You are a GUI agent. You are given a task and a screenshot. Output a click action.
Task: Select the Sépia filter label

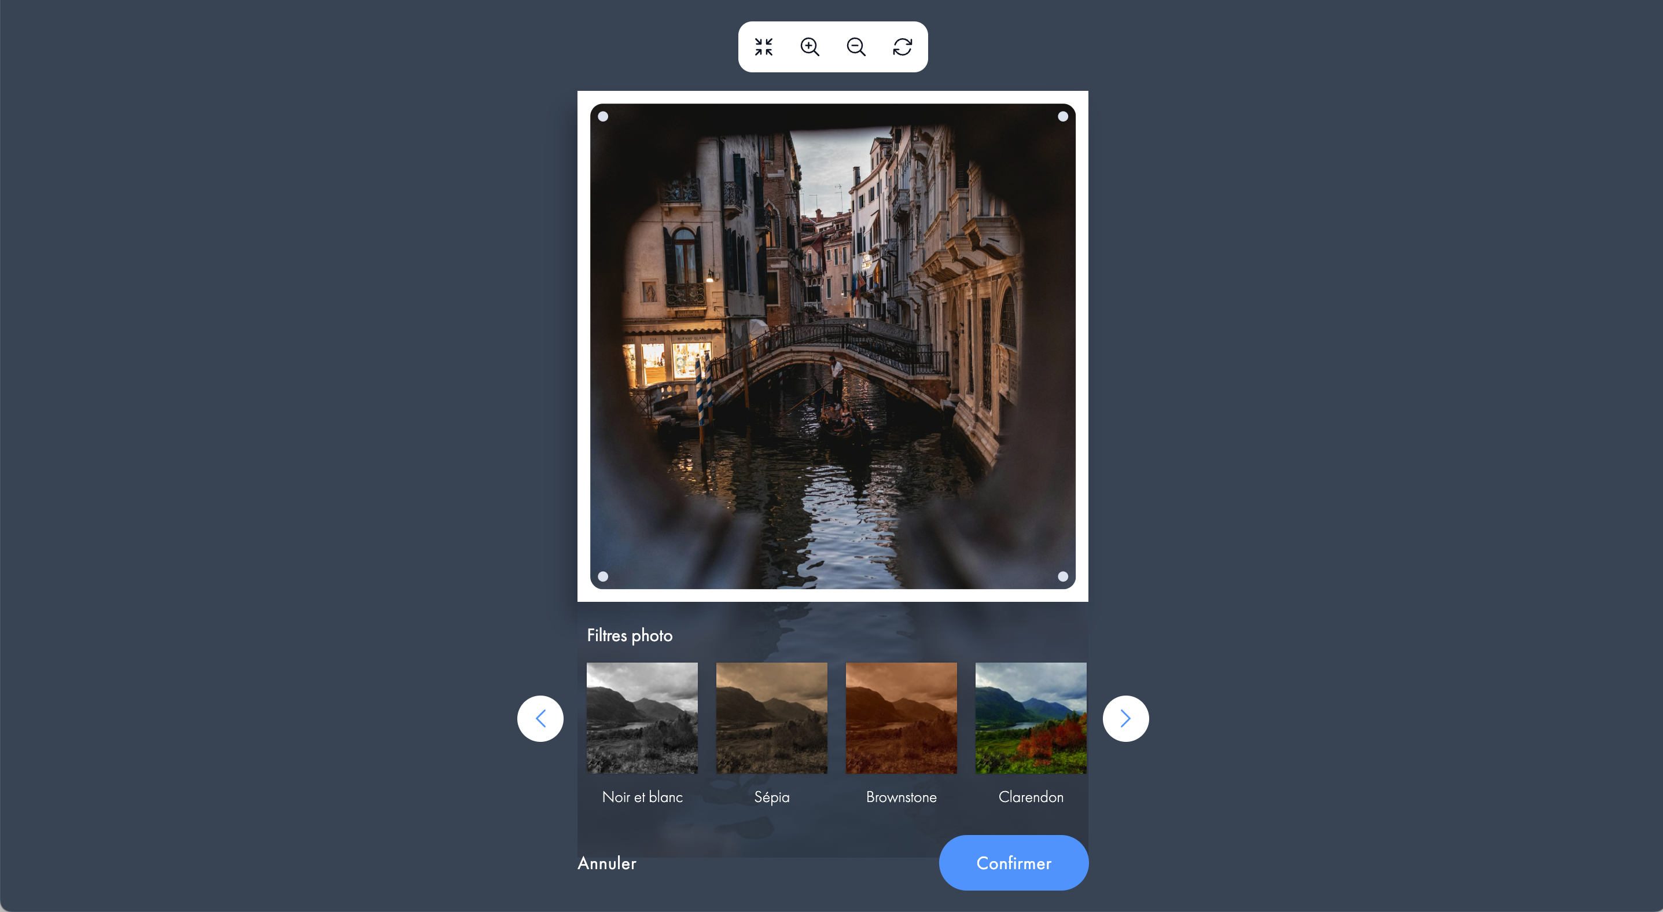click(771, 797)
